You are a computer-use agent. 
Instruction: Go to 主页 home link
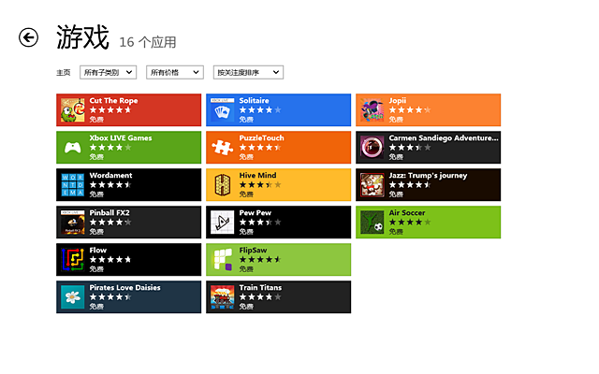coord(64,73)
